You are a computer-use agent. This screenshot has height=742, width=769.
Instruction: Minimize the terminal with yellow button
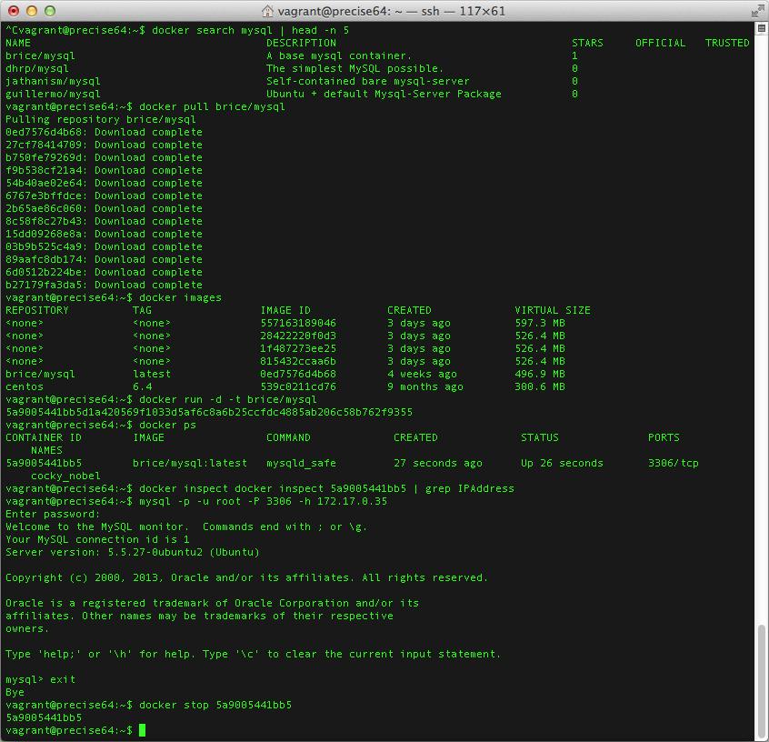(32, 11)
